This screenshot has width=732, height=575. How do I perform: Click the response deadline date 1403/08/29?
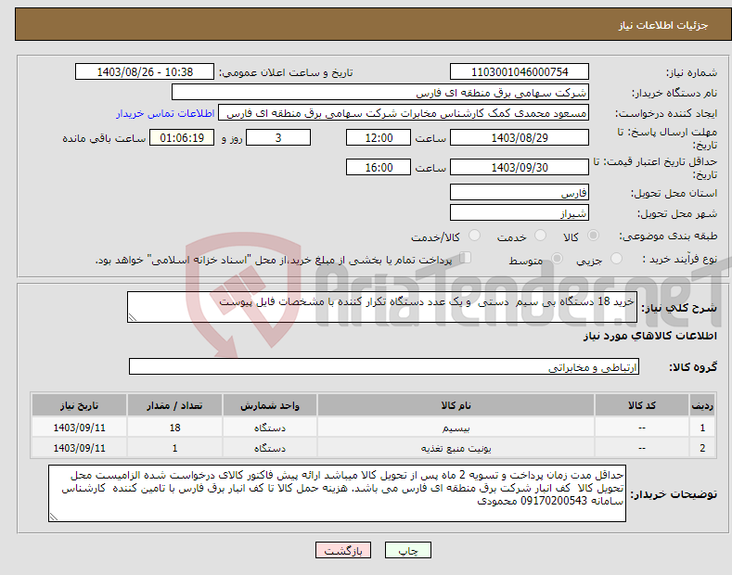click(520, 137)
